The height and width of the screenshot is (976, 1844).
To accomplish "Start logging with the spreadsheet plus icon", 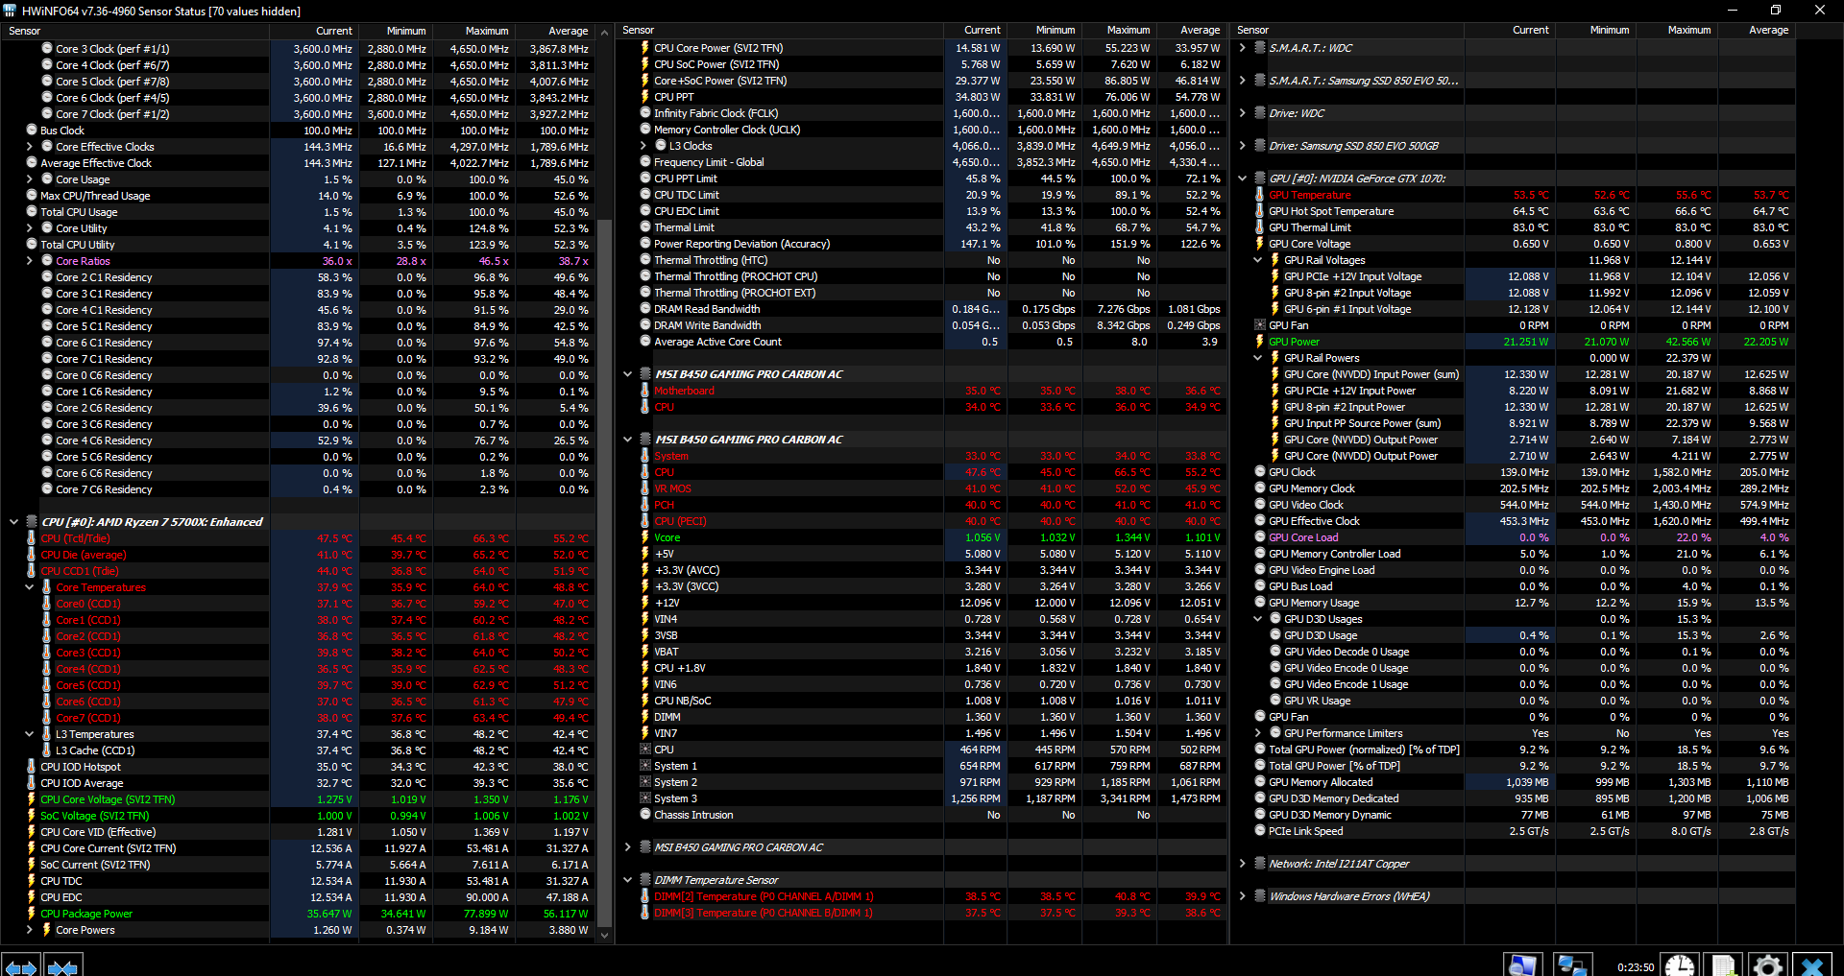I will (x=1724, y=965).
